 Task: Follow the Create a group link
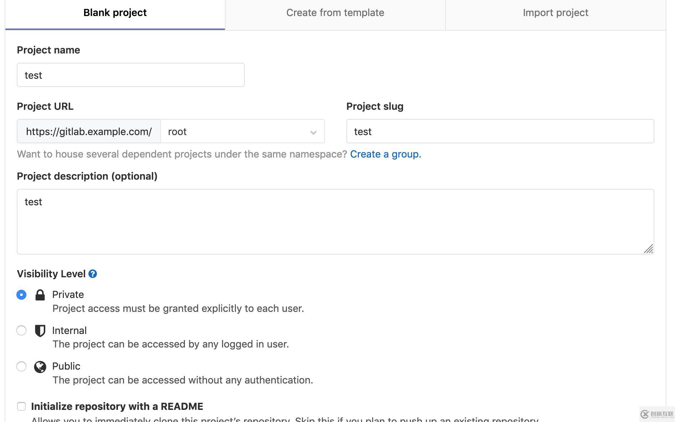[385, 154]
